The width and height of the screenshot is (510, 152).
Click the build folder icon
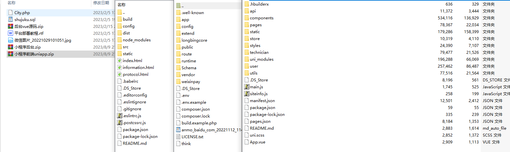pos(120,19)
